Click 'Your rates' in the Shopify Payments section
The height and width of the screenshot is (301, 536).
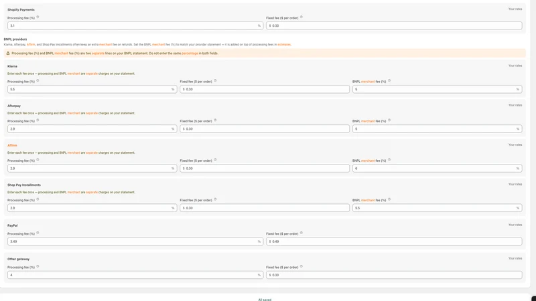coord(515,9)
